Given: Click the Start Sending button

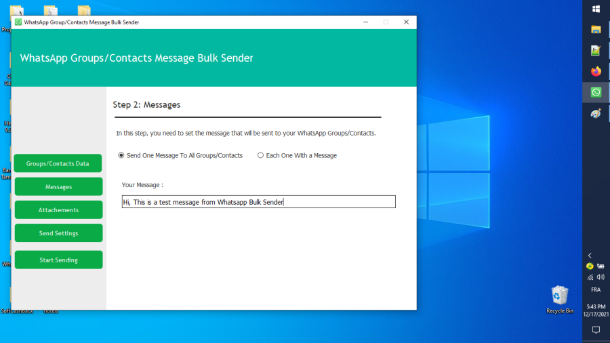Looking at the screenshot, I should coord(58,260).
